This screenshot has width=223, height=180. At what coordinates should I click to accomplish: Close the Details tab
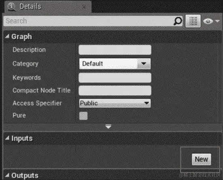tap(84, 7)
